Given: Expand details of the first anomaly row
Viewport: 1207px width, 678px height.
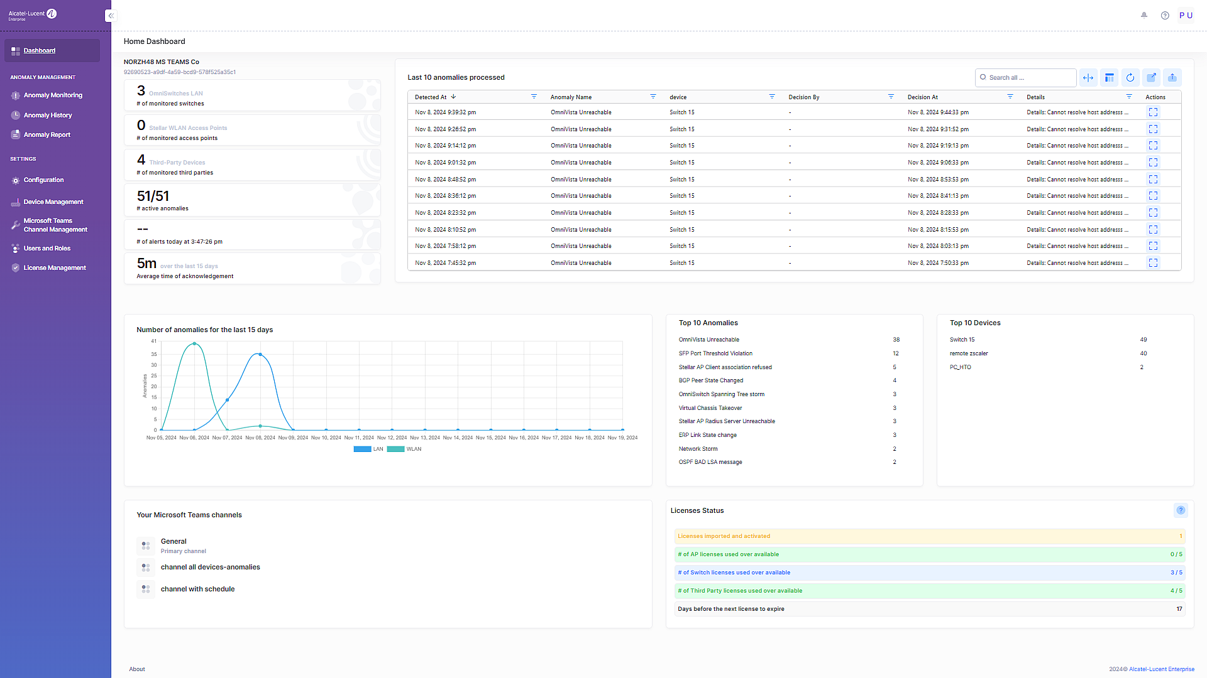Looking at the screenshot, I should 1153,112.
